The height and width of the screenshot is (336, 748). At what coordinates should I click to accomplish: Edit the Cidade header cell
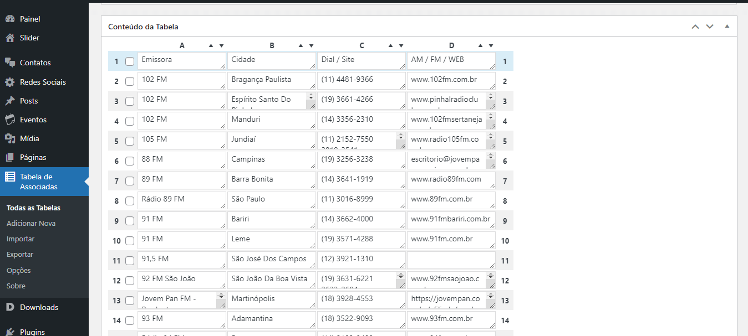point(272,61)
